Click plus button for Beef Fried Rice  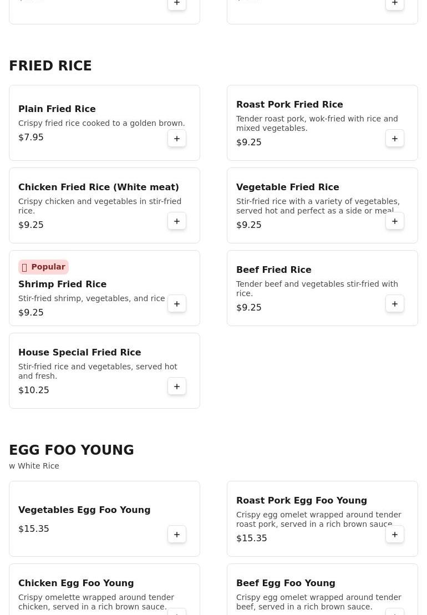point(395,304)
